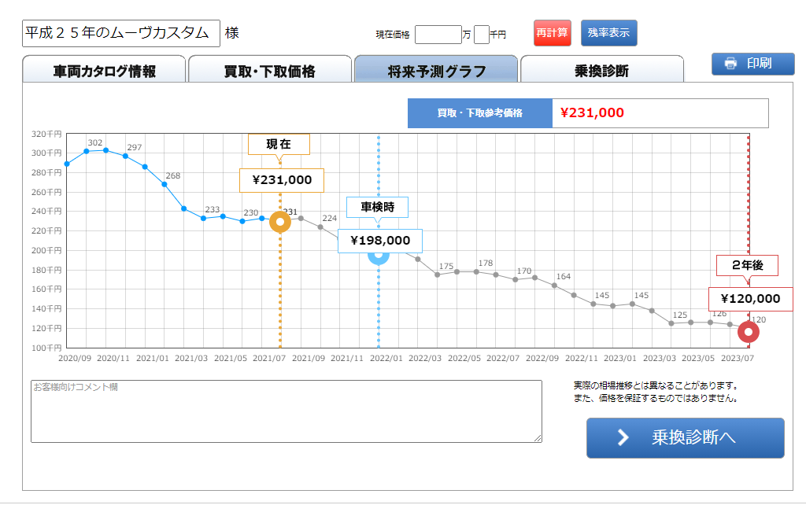806x505 pixels.
Task: Switch to the 買取・下取価格 tab
Action: pyautogui.click(x=270, y=70)
